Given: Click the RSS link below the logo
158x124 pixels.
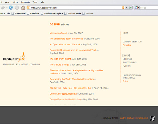Looking at the screenshot, I should (x=18, y=64).
